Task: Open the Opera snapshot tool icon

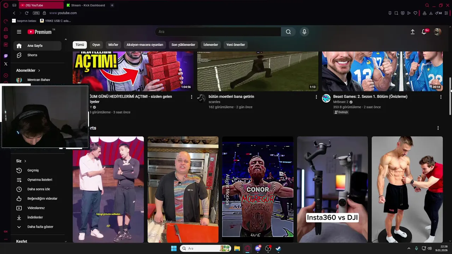Action: coord(396,13)
